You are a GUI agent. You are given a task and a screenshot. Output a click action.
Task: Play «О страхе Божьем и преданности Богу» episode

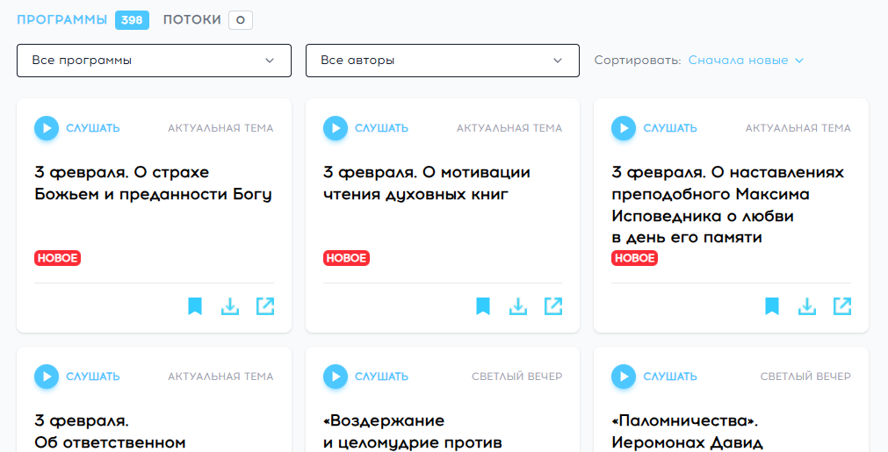[x=47, y=128]
